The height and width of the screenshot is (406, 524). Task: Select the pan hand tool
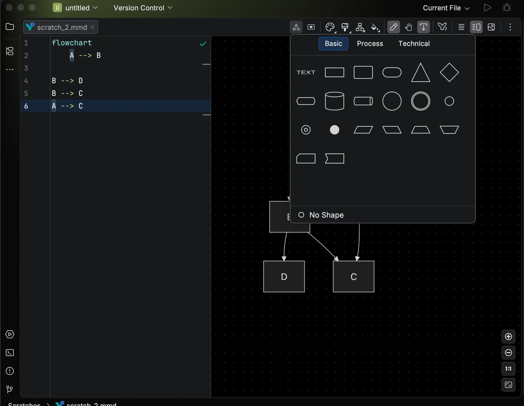point(409,27)
